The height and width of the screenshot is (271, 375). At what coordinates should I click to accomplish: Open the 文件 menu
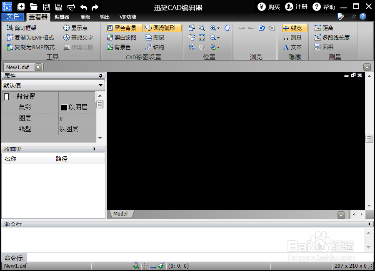[x=12, y=16]
